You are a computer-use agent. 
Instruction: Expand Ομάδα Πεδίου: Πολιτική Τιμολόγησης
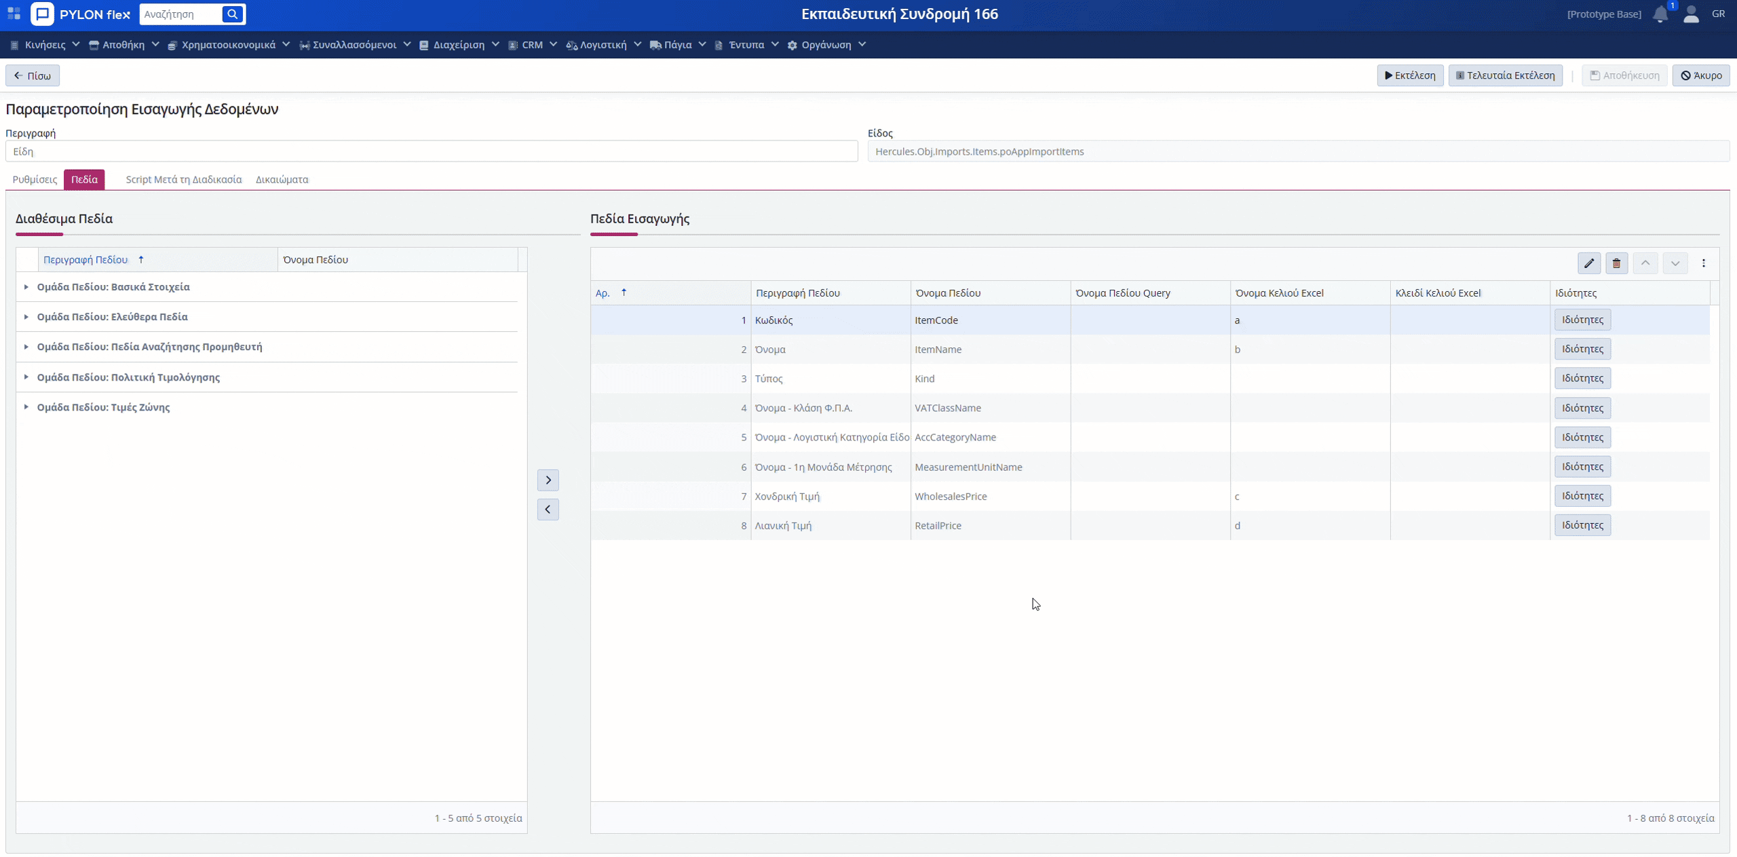click(x=26, y=377)
